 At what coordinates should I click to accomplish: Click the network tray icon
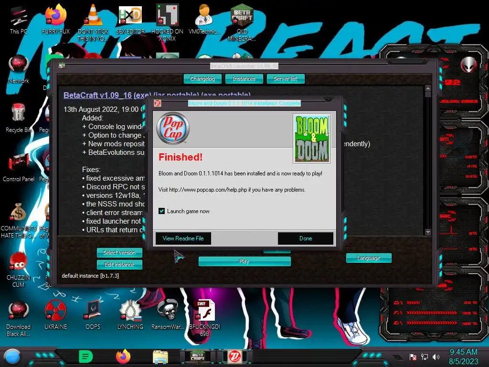(425, 356)
